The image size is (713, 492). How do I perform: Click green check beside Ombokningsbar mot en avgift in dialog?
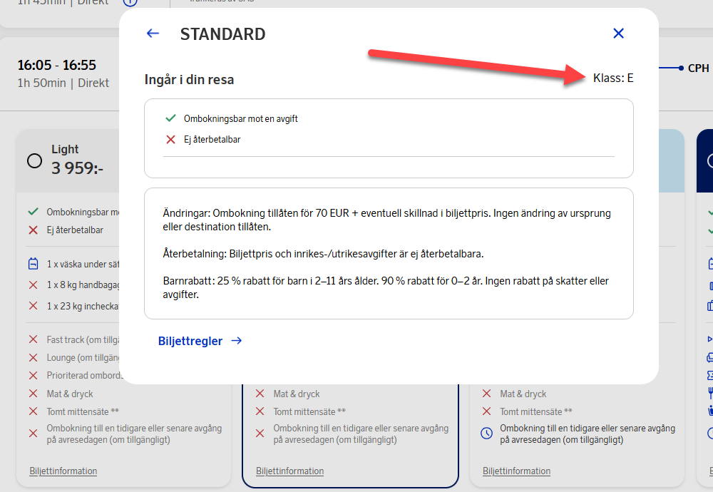point(170,118)
